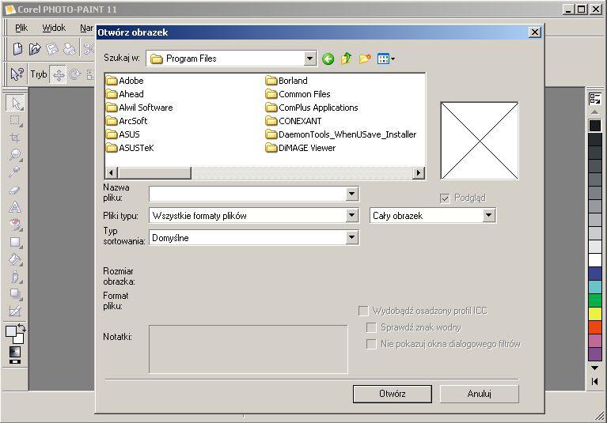Select the Fill bucket tool
607x423 pixels.
[x=15, y=259]
